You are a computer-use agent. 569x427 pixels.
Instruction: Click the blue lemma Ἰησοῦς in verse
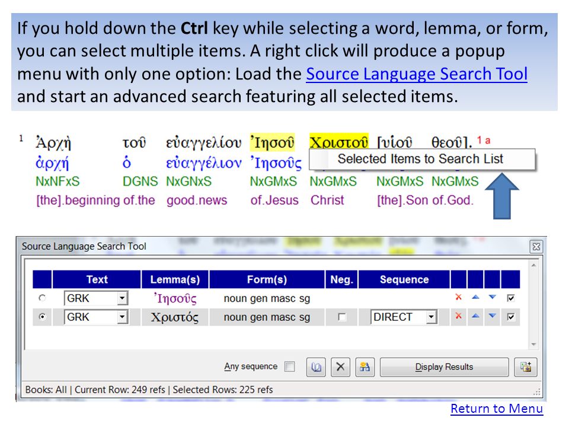[276, 163]
